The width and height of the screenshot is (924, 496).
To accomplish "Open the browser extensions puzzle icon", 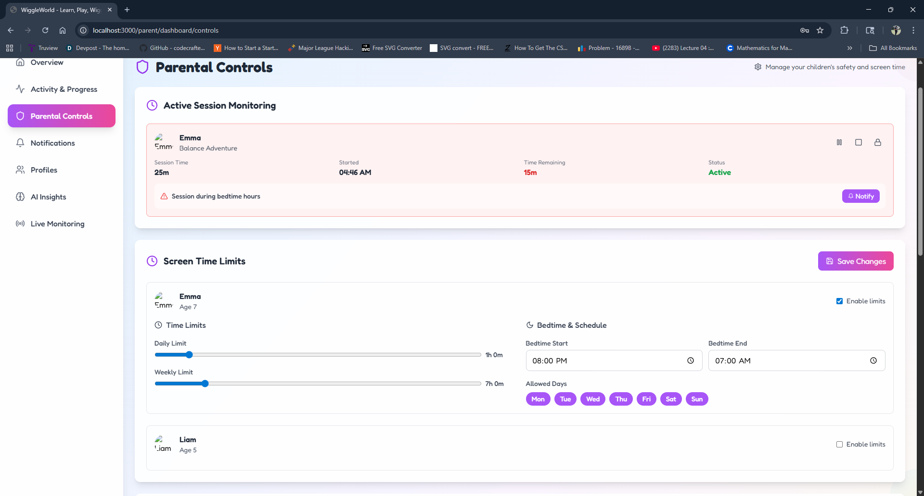I will (844, 30).
